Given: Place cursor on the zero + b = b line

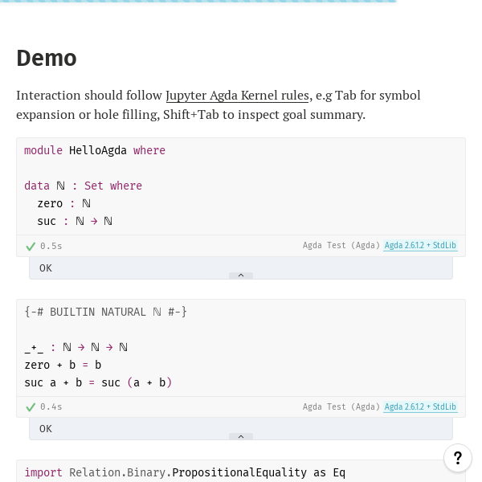Looking at the screenshot, I should tap(63, 366).
